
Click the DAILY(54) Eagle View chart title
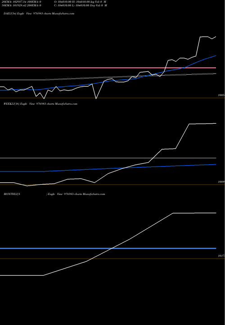pos(39,14)
